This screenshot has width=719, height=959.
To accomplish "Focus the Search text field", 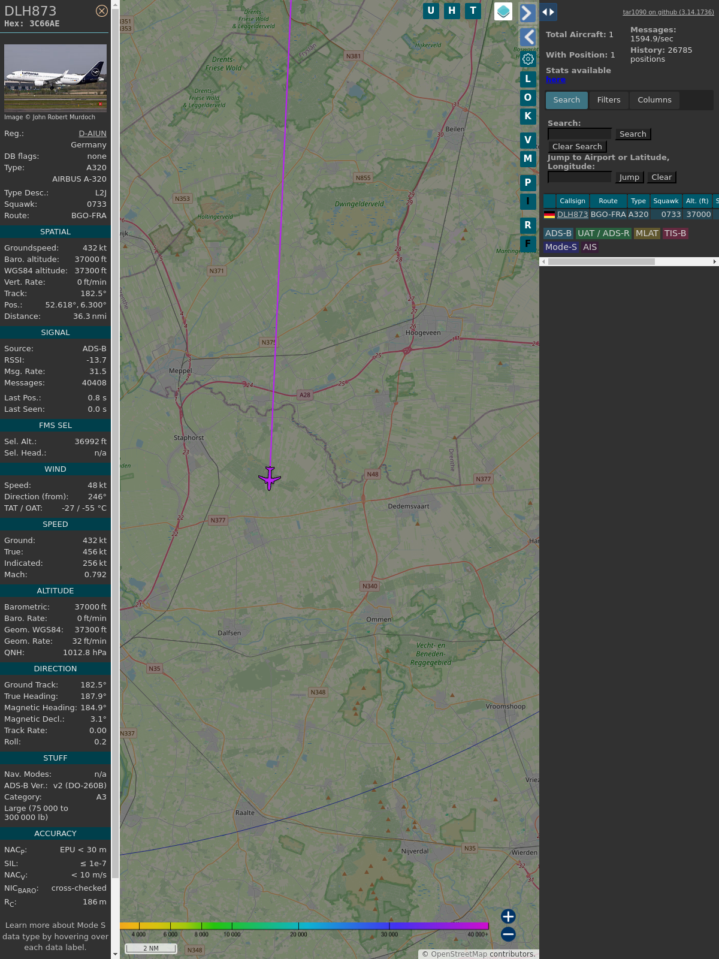I will tap(579, 134).
